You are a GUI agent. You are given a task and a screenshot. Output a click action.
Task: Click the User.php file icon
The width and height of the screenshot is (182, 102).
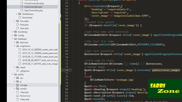click(x=18, y=28)
